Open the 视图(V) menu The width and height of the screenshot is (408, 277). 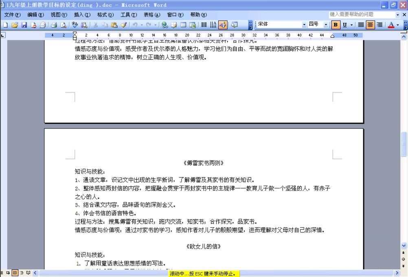tap(59, 15)
